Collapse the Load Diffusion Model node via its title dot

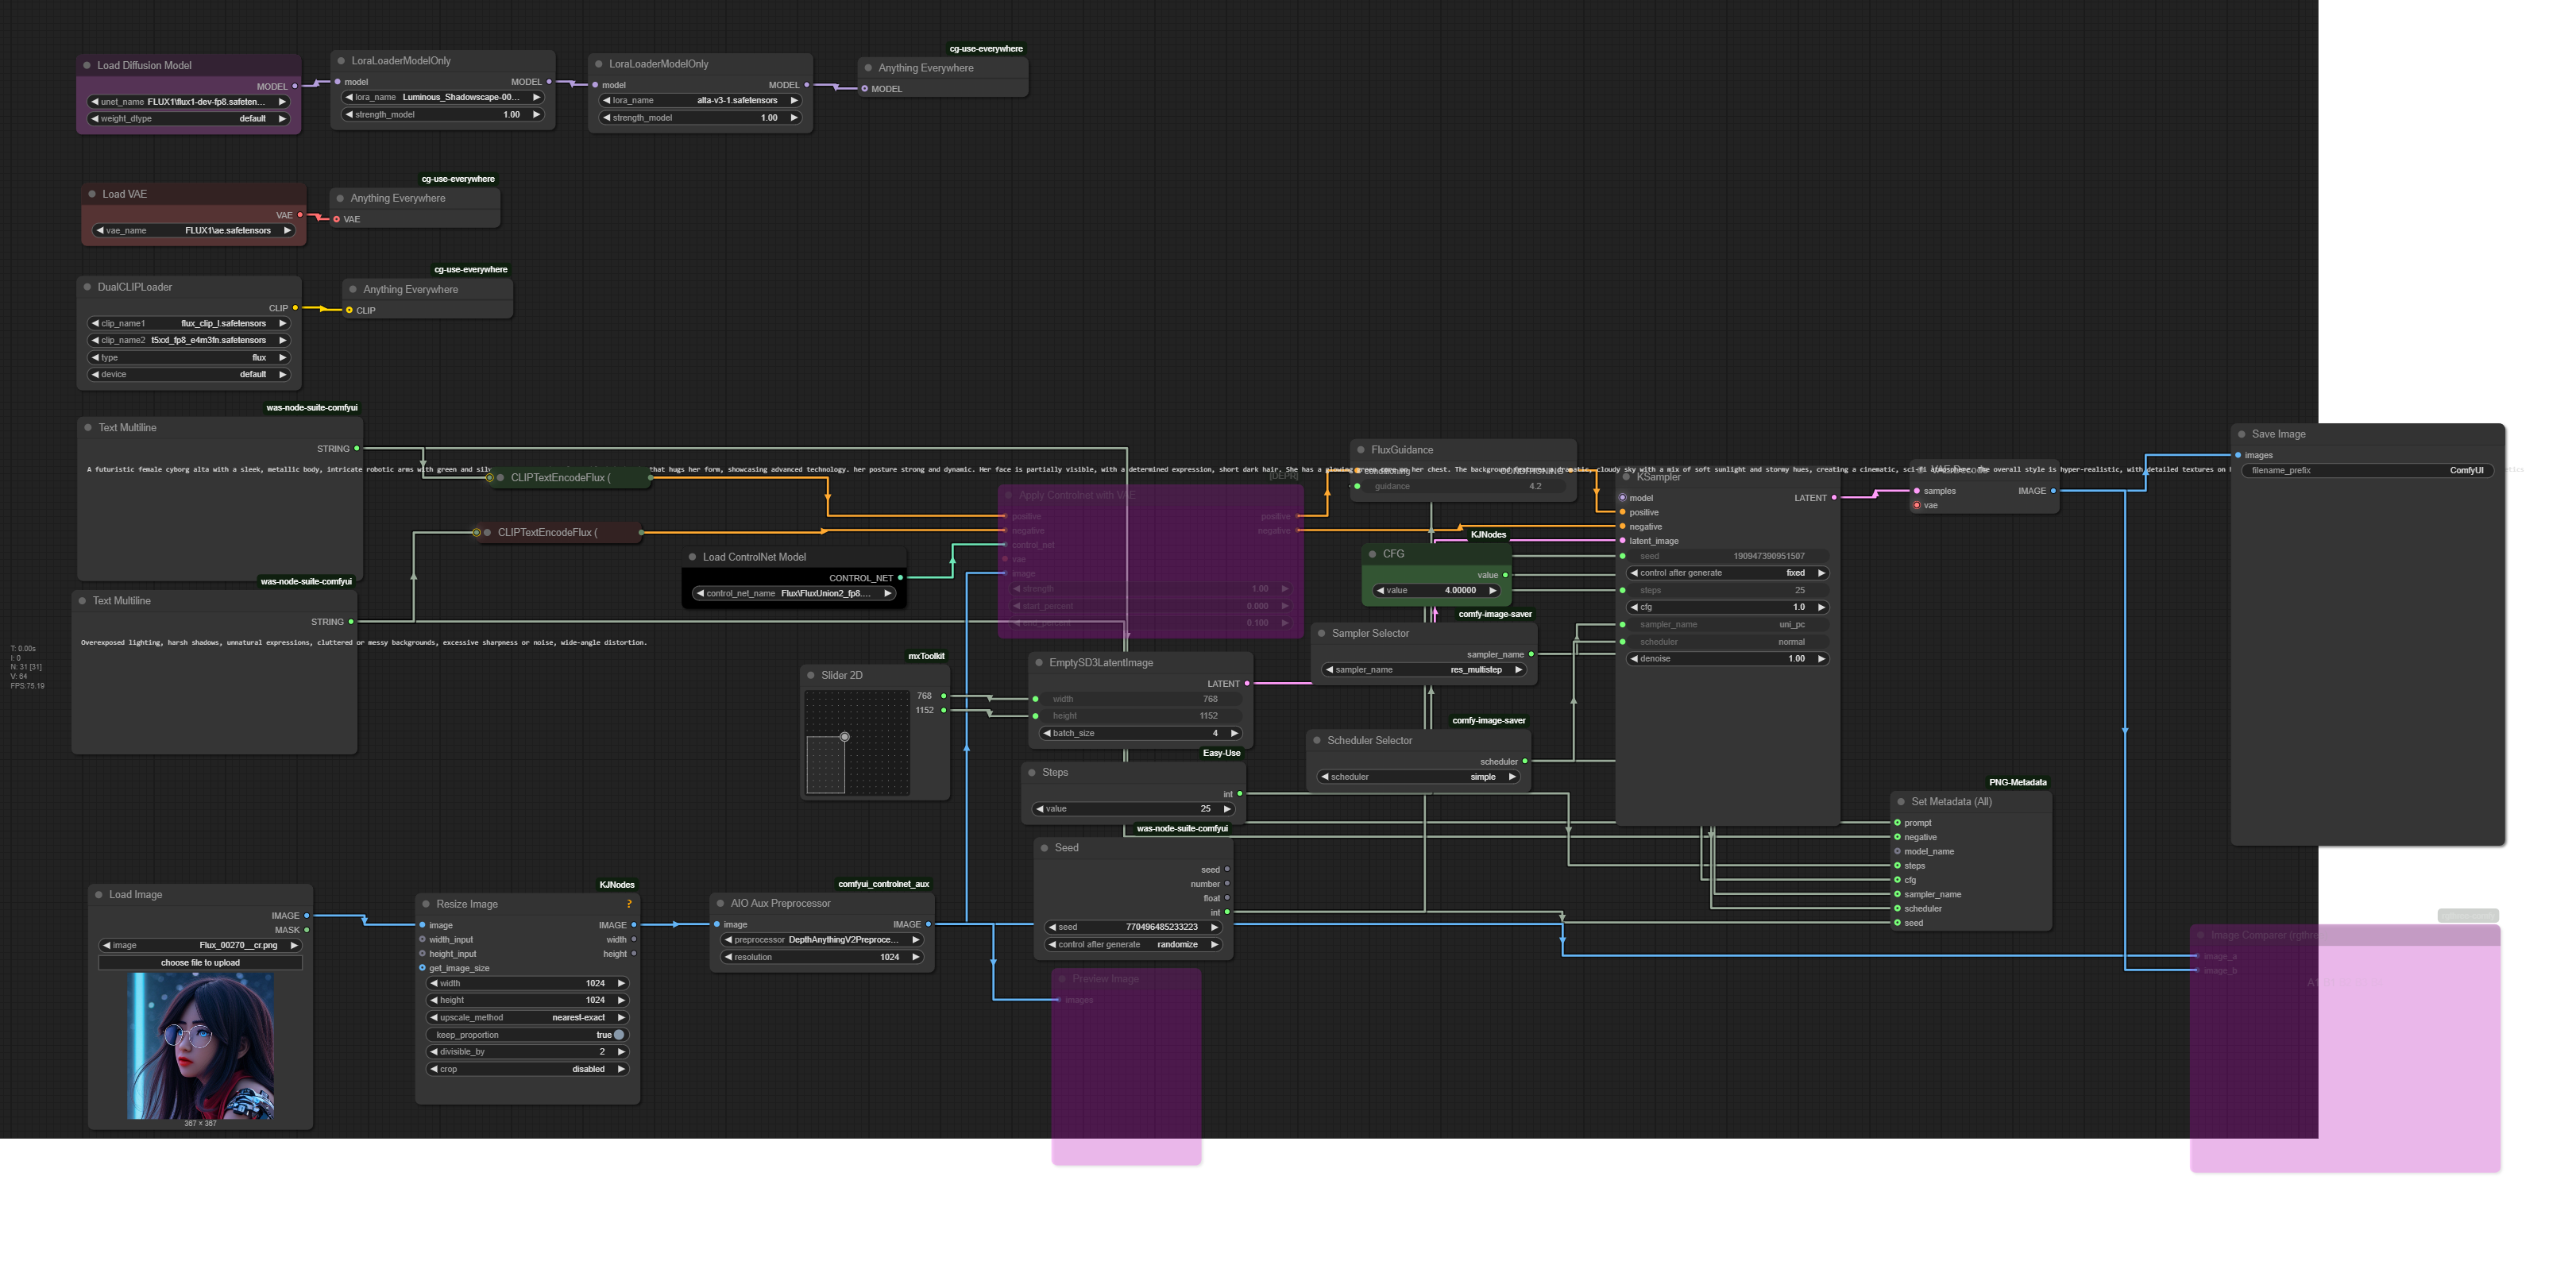point(87,65)
